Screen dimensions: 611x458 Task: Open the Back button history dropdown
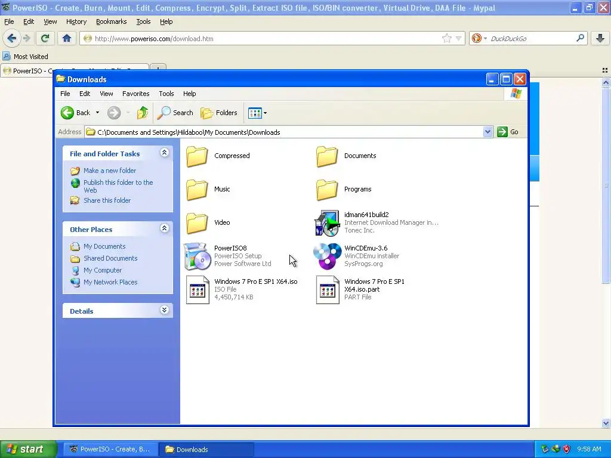tap(97, 113)
